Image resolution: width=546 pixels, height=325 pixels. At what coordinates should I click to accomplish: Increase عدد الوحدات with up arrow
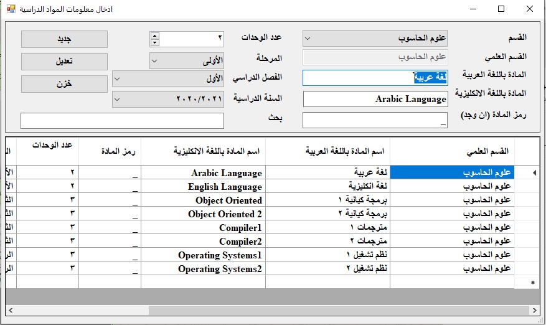click(154, 36)
